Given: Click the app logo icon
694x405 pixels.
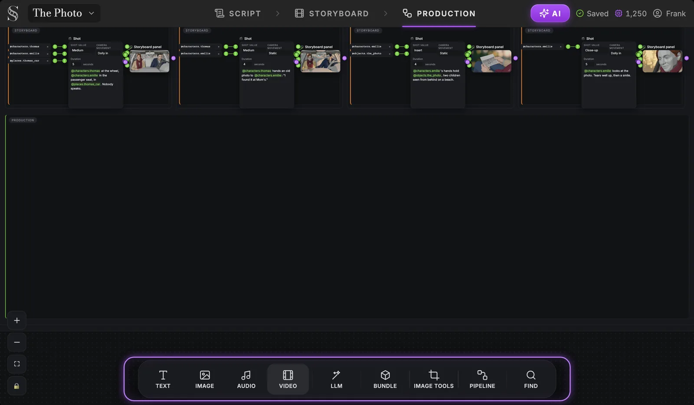Looking at the screenshot, I should pyautogui.click(x=13, y=13).
